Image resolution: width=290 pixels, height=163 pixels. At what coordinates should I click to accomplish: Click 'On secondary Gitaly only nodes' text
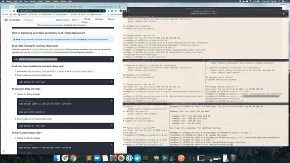pos(26,89)
